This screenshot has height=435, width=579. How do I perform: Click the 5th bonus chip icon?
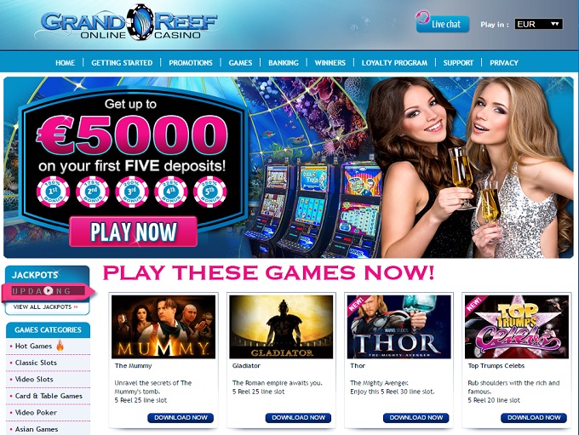[x=209, y=192]
